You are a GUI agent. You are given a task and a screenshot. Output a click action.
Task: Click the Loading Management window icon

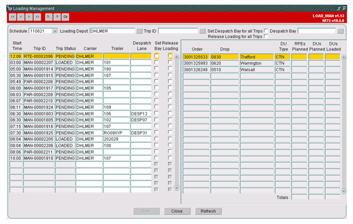[10, 8]
